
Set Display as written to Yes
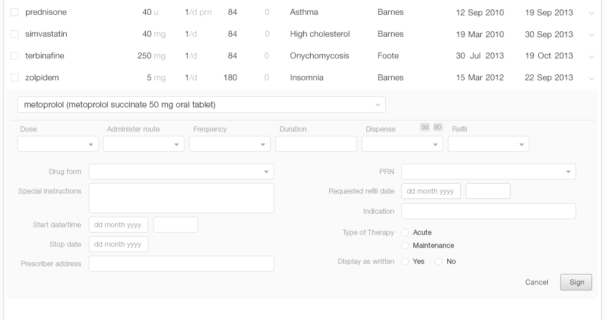(x=405, y=262)
